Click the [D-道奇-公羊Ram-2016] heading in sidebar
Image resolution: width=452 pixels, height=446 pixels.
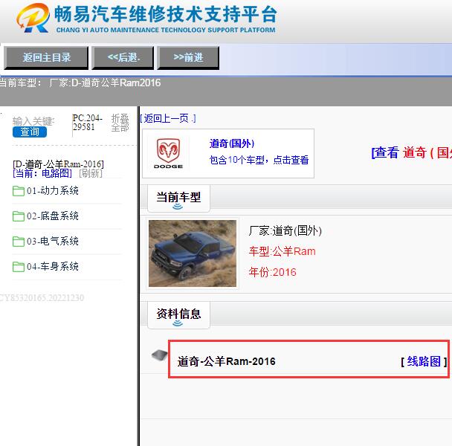(x=58, y=164)
